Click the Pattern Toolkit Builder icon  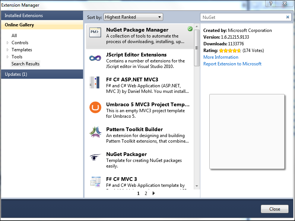tap(95, 132)
